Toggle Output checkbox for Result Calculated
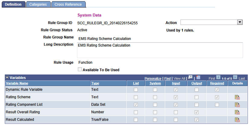 [197, 120]
